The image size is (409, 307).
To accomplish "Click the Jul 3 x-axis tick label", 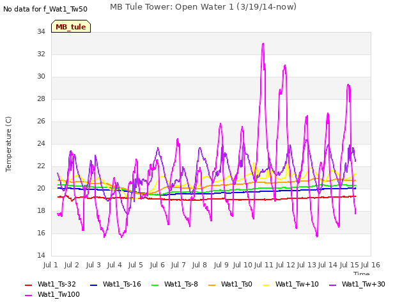I will click(x=93, y=265).
